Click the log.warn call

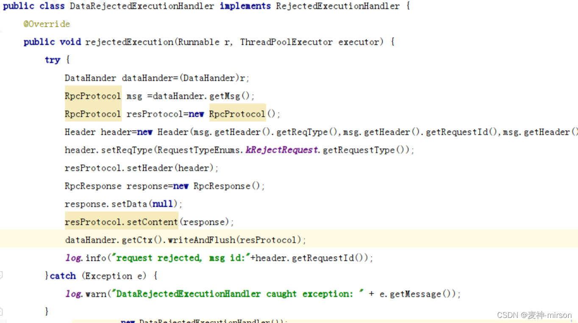pos(86,294)
